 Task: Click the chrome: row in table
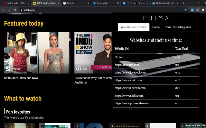[156, 57]
